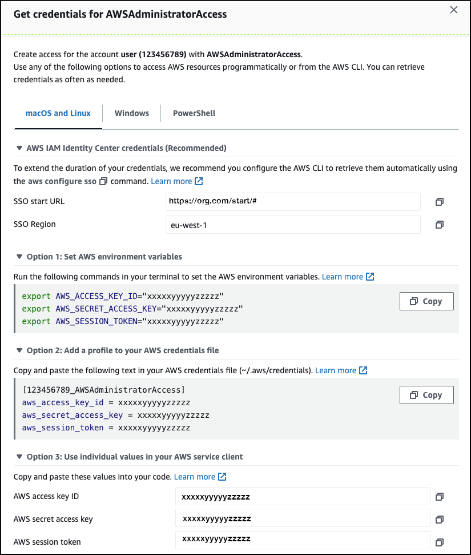471x555 pixels.
Task: Copy the environment variable export commands
Action: pos(426,301)
